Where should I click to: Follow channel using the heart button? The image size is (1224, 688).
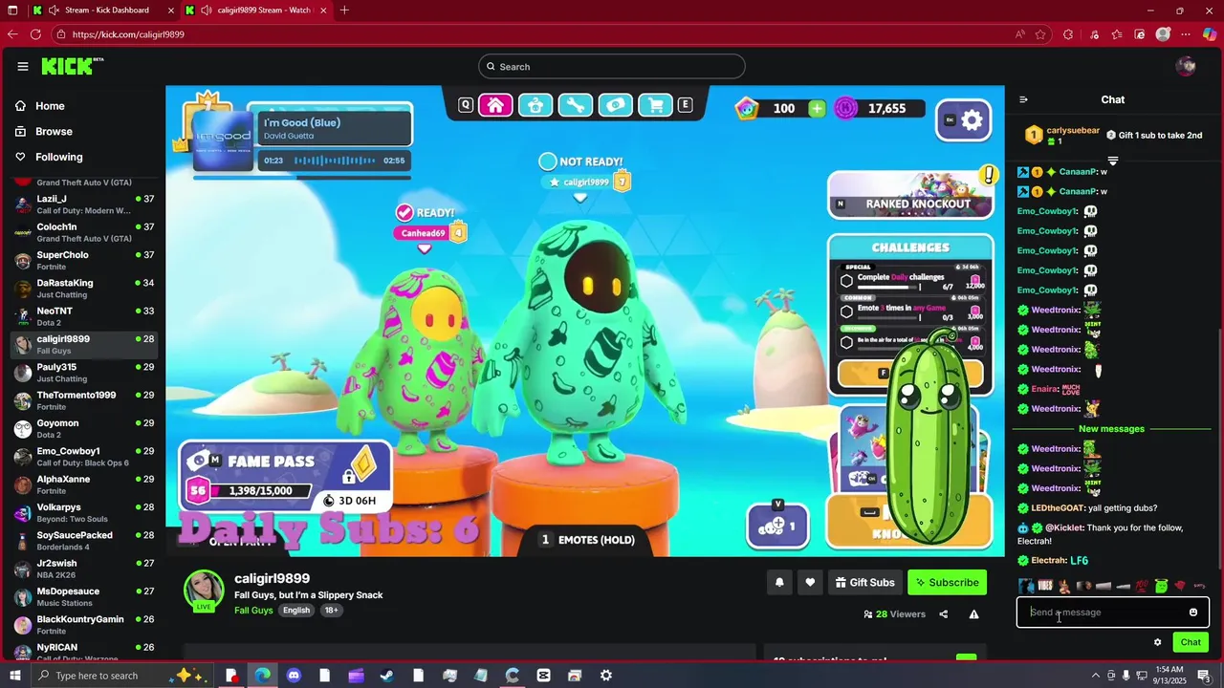click(x=810, y=582)
